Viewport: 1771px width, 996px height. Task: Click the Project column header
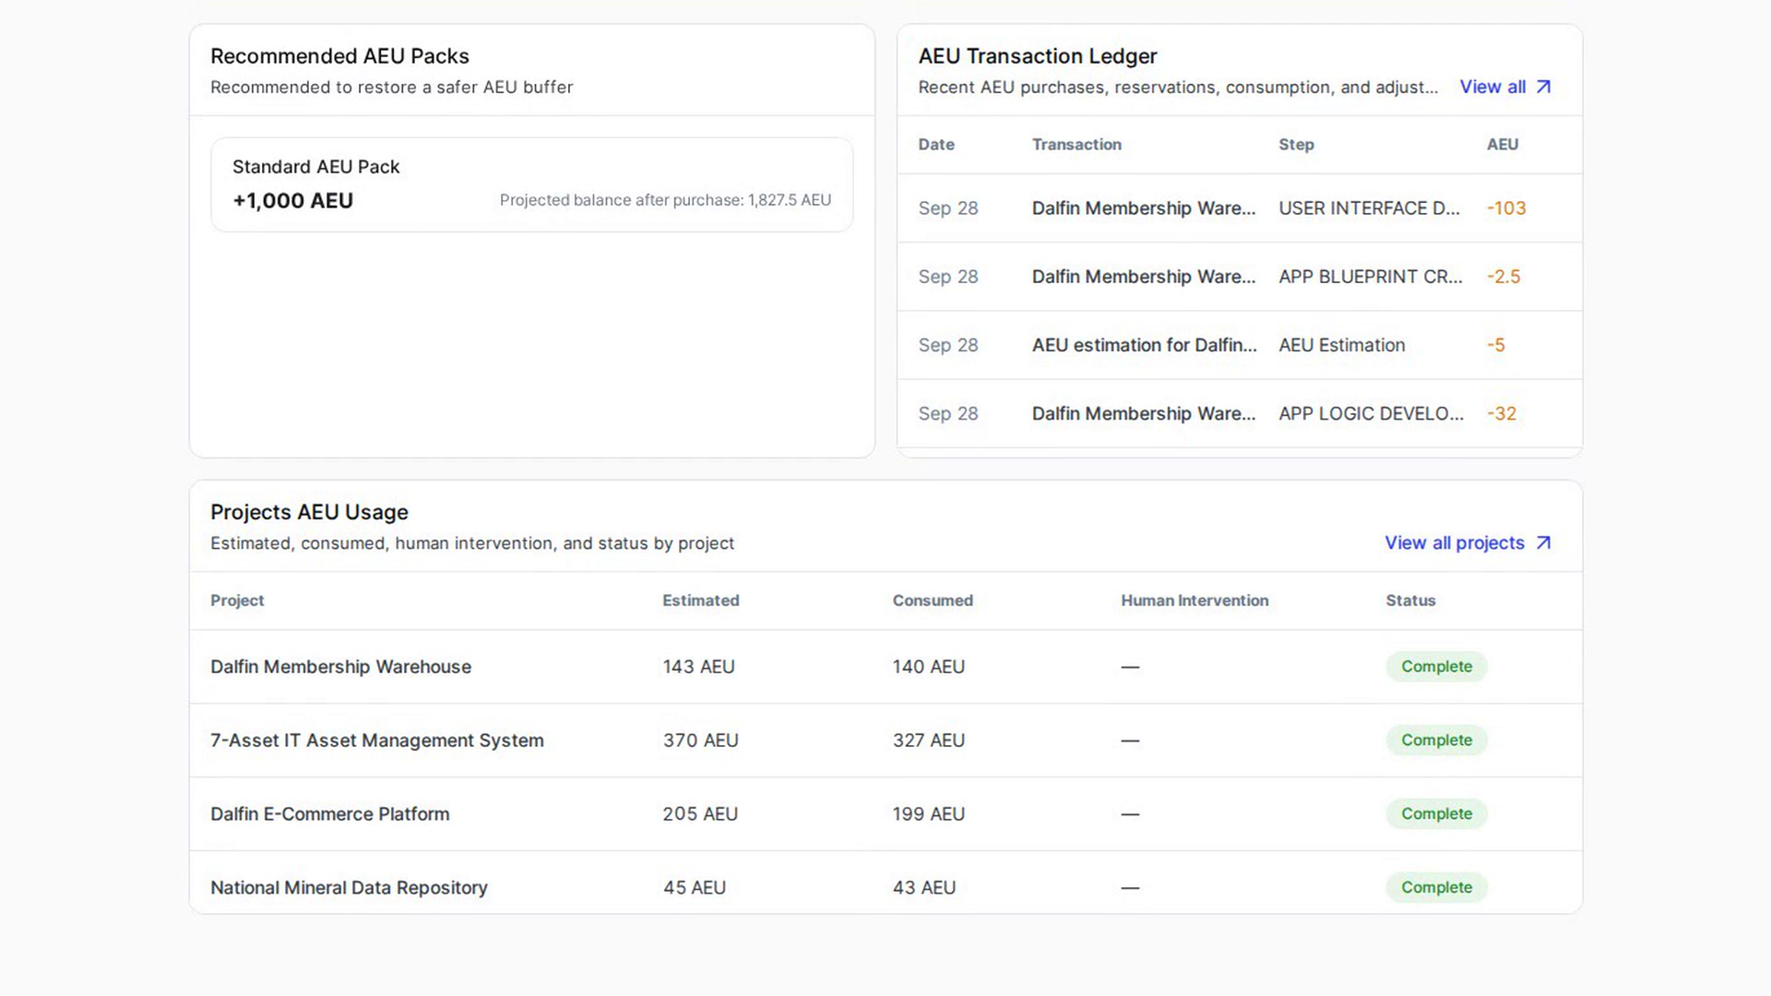[x=237, y=600]
